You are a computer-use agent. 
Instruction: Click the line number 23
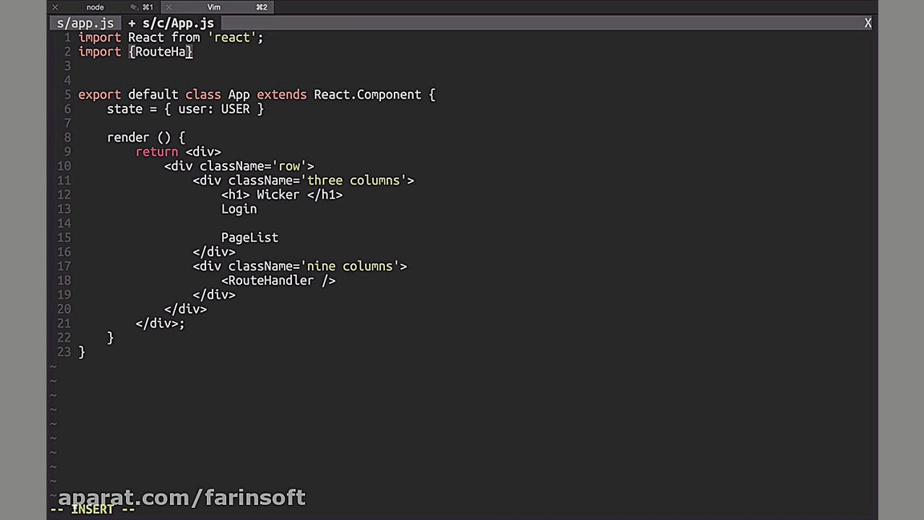pos(63,352)
